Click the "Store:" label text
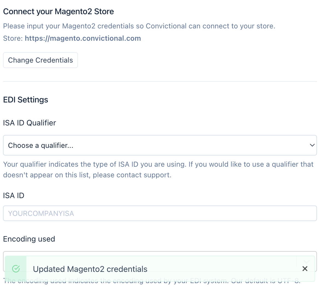 point(13,38)
